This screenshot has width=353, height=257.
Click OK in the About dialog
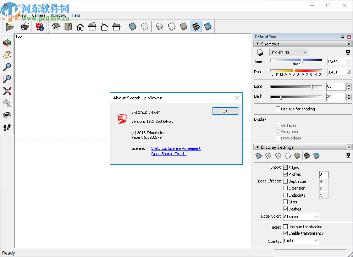[225, 111]
